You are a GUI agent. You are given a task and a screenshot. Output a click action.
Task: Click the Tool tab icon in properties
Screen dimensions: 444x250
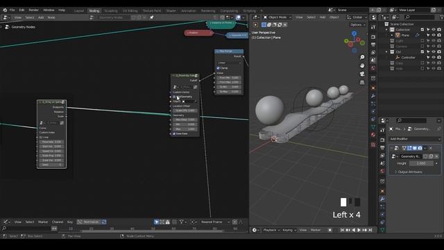382,130
